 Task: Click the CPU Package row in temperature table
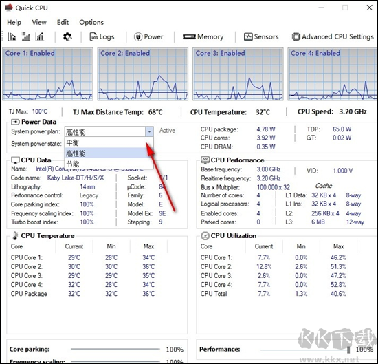pos(83,294)
